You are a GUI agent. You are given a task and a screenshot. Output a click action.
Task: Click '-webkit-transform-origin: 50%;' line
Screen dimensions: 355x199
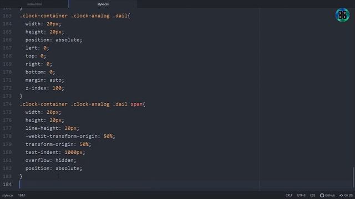point(70,137)
